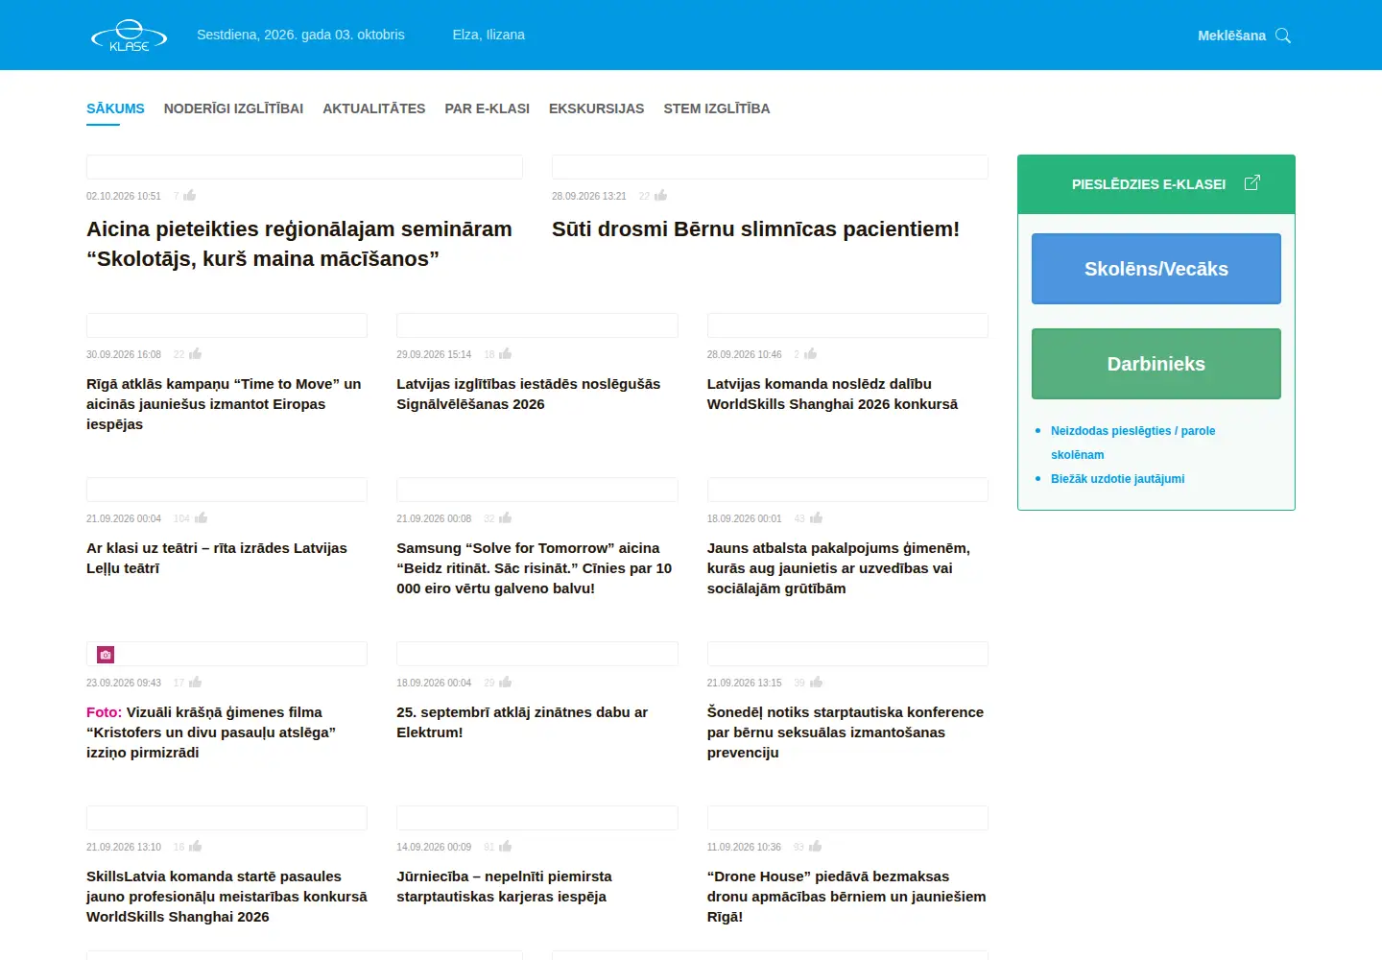
Task: Read Latvijas izglītības iestādēs noslēgušās Signālvēlēšanas
Action: [x=529, y=394]
